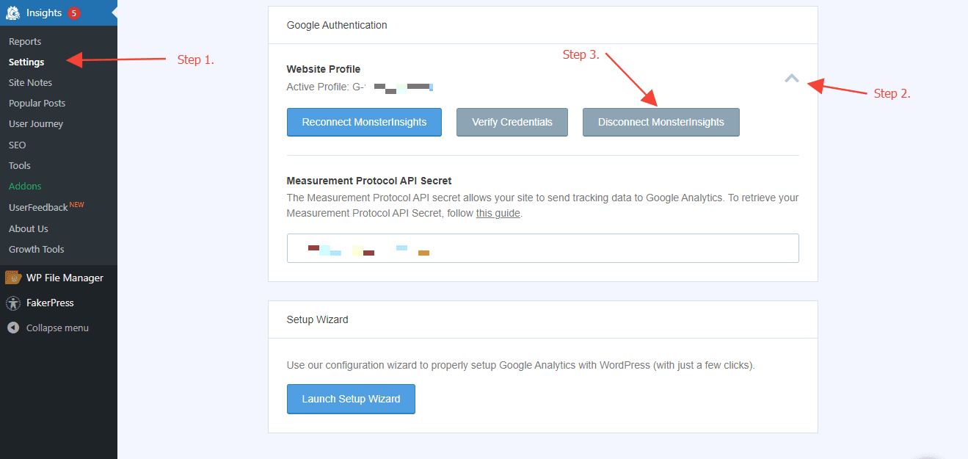Open Settings in the Insights submenu

click(26, 62)
